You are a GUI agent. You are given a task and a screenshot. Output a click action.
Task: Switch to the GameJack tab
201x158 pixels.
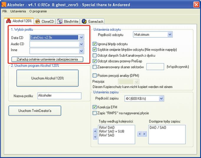92,21
